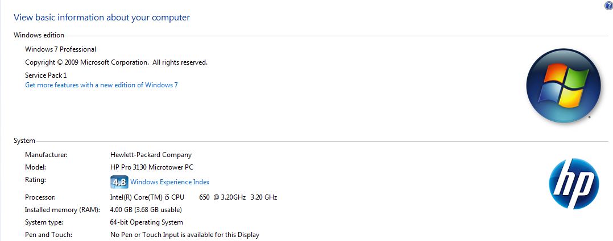Viewport: 613px width, 241px height.
Task: Click the Windows 7 logo orb
Action: click(x=564, y=86)
